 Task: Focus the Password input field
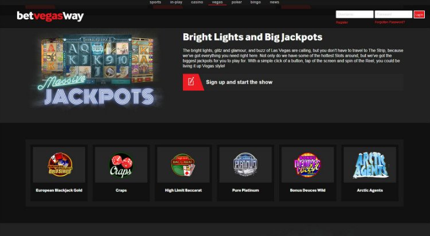point(393,14)
